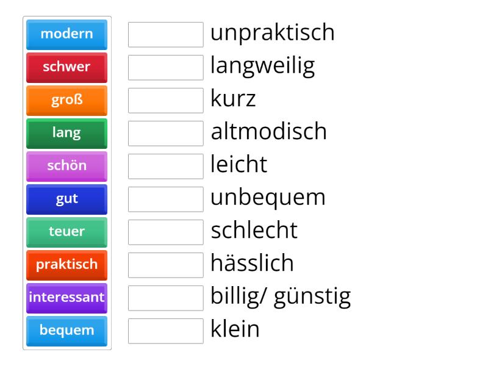Click the empty box next to 'leicht'
The image size is (488, 366).
(x=166, y=167)
